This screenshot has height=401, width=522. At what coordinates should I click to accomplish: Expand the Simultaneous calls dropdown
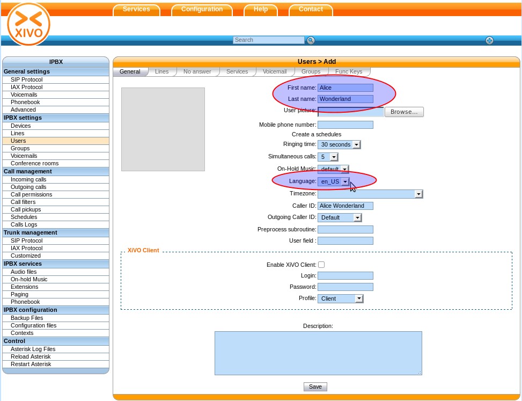tap(328, 157)
